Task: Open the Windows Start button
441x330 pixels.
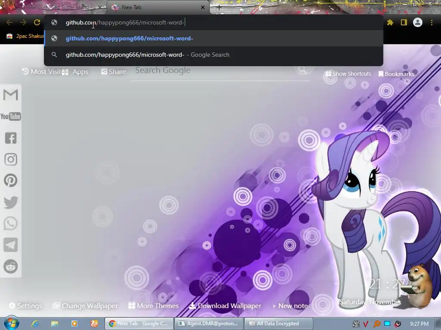Action: (x=11, y=323)
